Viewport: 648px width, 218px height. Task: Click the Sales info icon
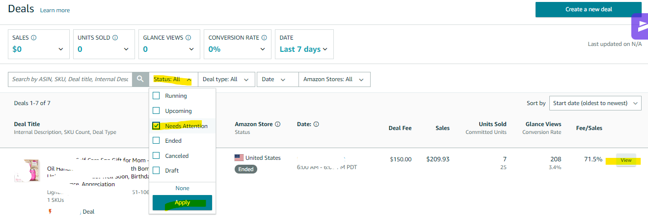click(x=34, y=38)
